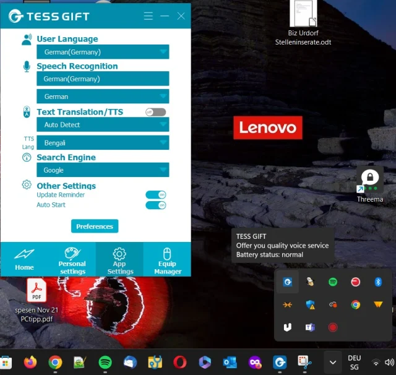
Task: Open Outlook from the taskbar
Action: (230, 363)
